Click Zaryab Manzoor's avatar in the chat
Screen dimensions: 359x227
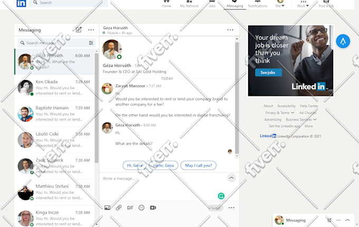click(x=107, y=88)
